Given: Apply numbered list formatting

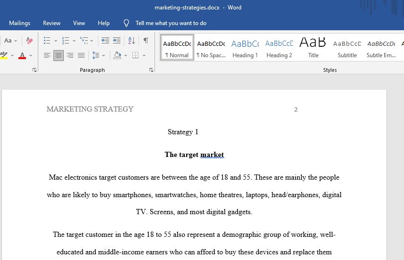Looking at the screenshot, I should (66, 41).
